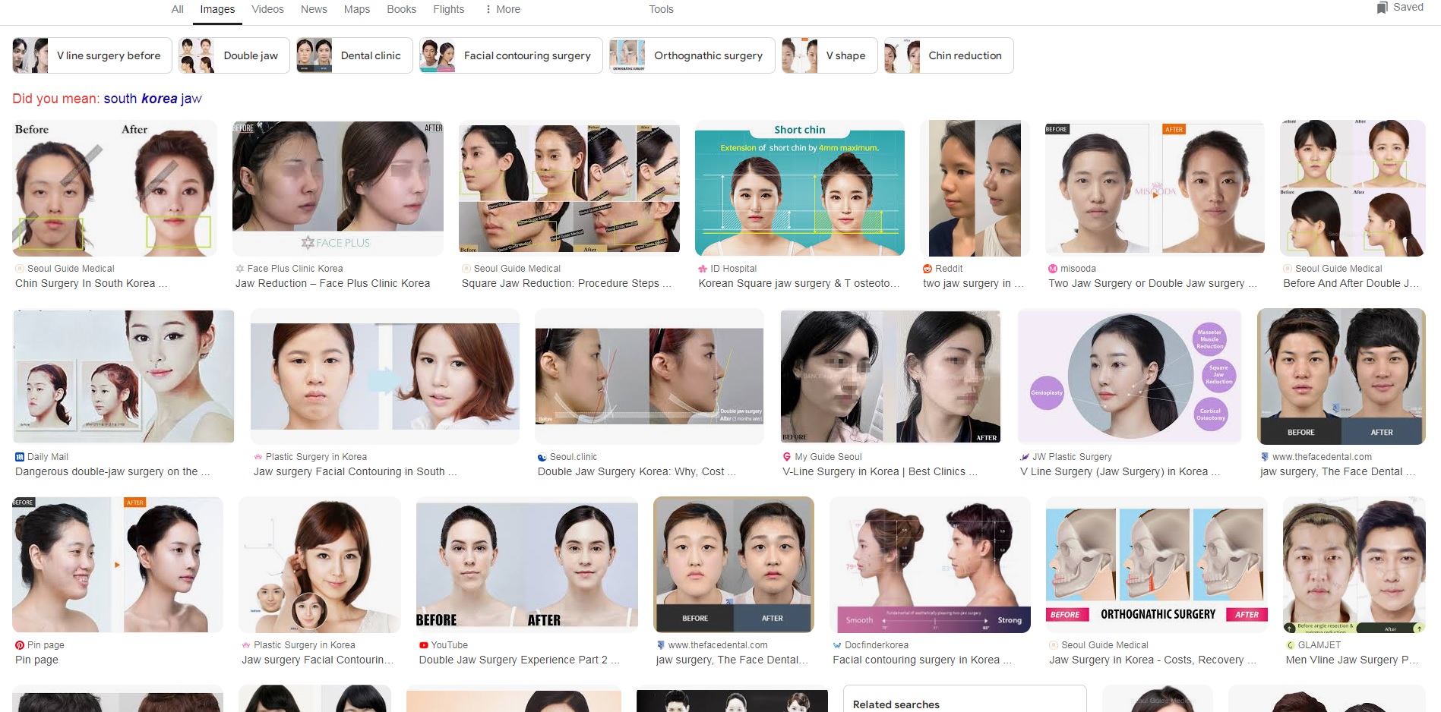This screenshot has height=712, width=1441.
Task: Open 'Jaw Reduction – Face Plus Clinic Korea' link
Action: (333, 283)
